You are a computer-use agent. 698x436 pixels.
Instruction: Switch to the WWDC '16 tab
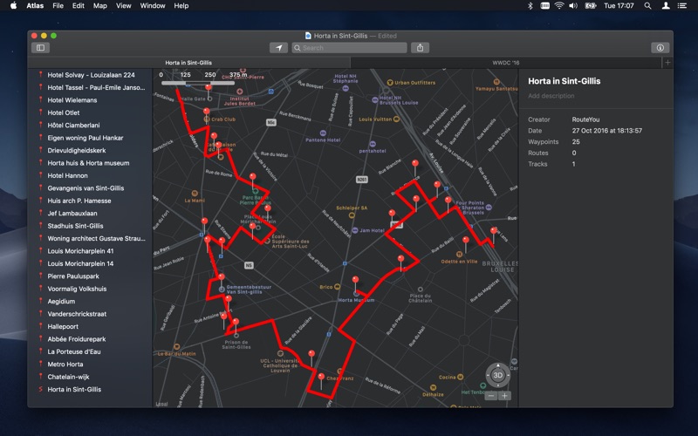(506, 63)
